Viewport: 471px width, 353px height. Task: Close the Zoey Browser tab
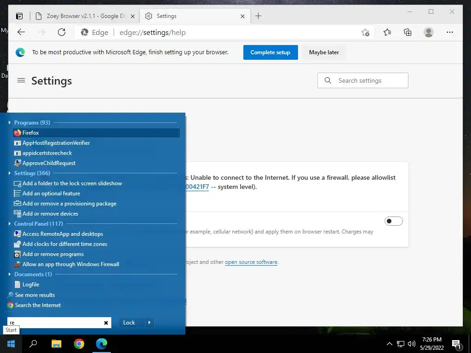pyautogui.click(x=132, y=16)
